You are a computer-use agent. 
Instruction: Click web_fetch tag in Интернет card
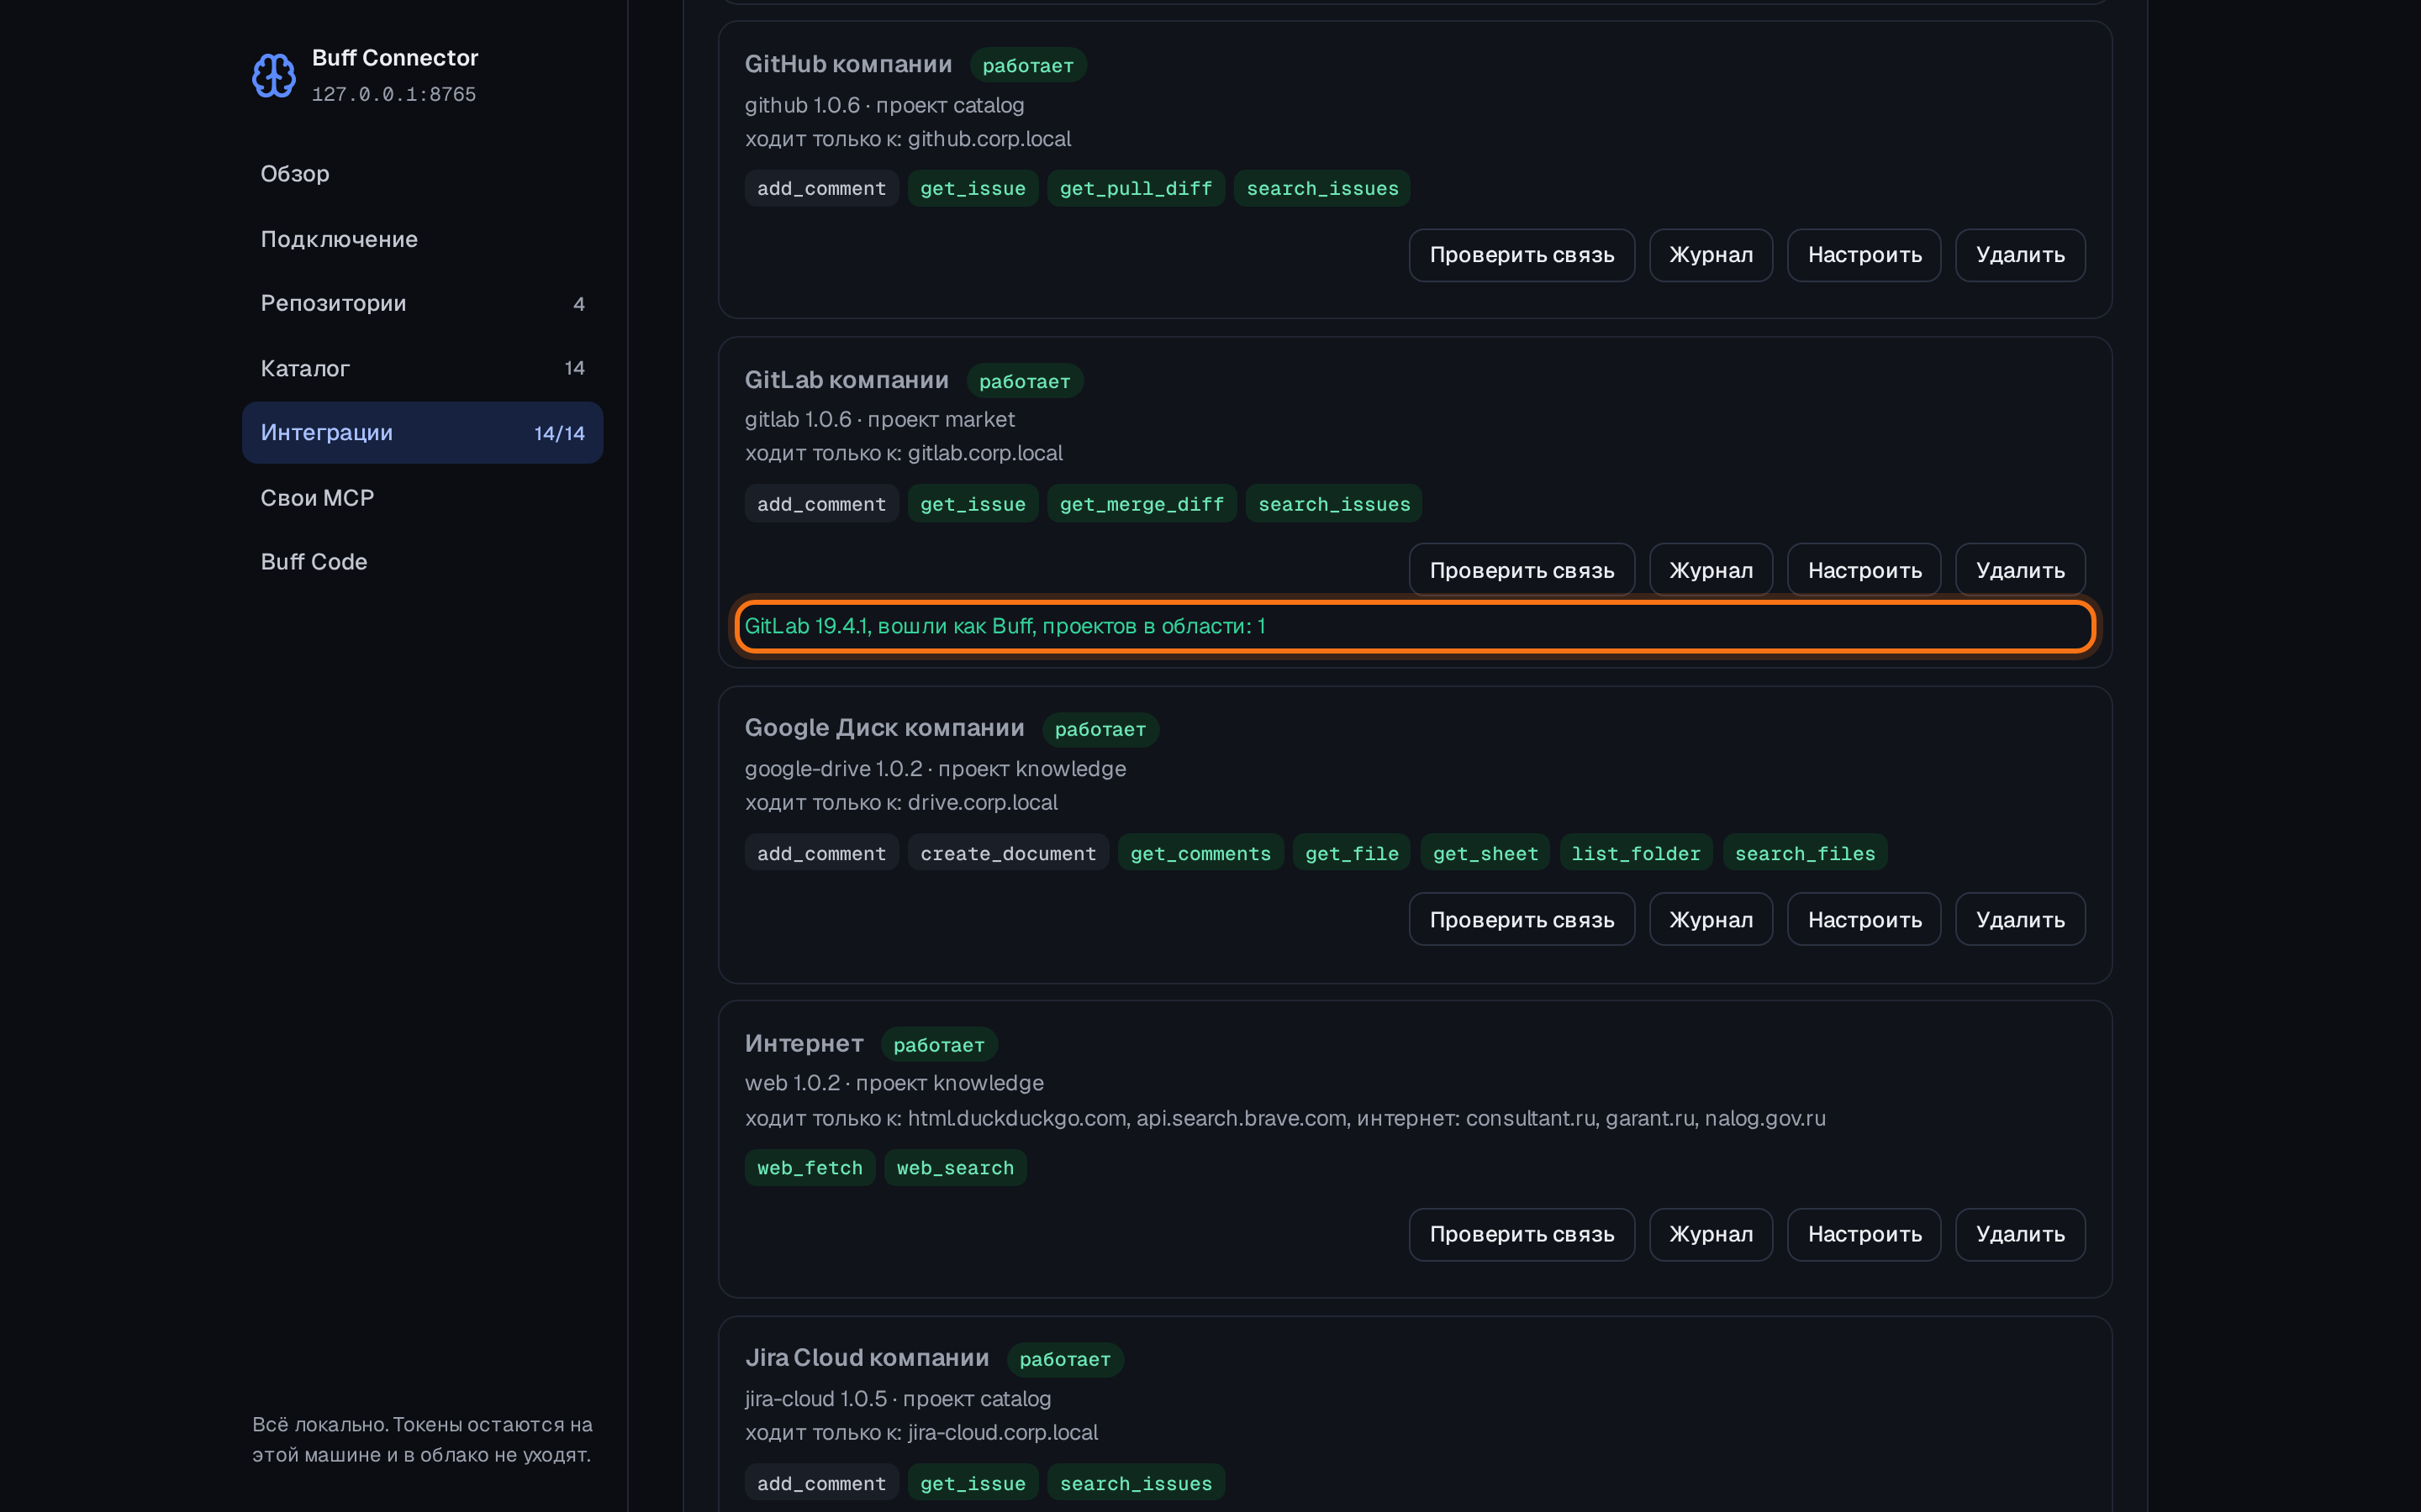tap(810, 1168)
